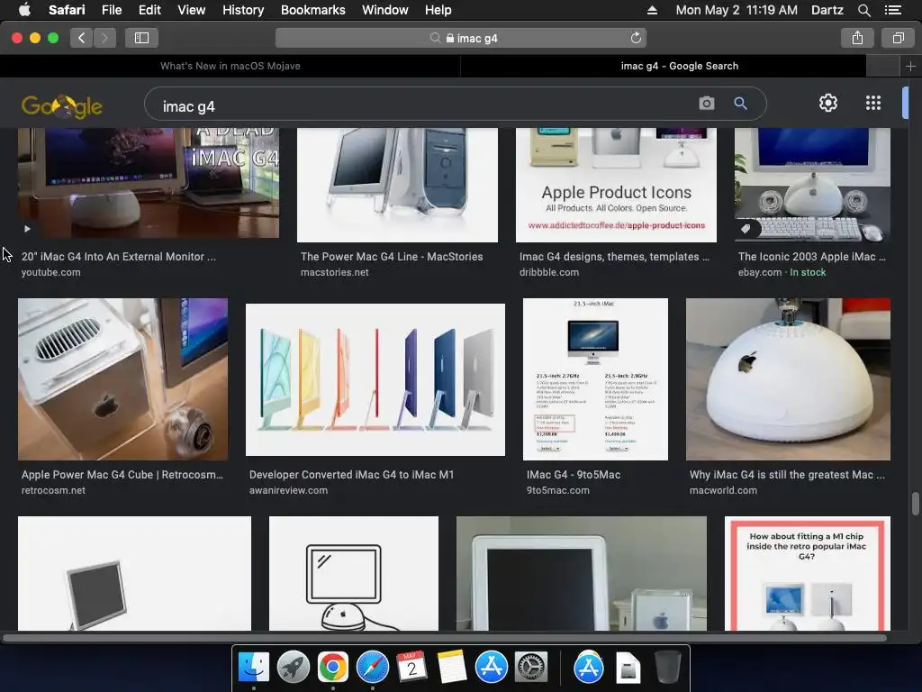Select the imac g4 - Google Search tab
Viewport: 922px width, 692px height.
click(x=679, y=66)
